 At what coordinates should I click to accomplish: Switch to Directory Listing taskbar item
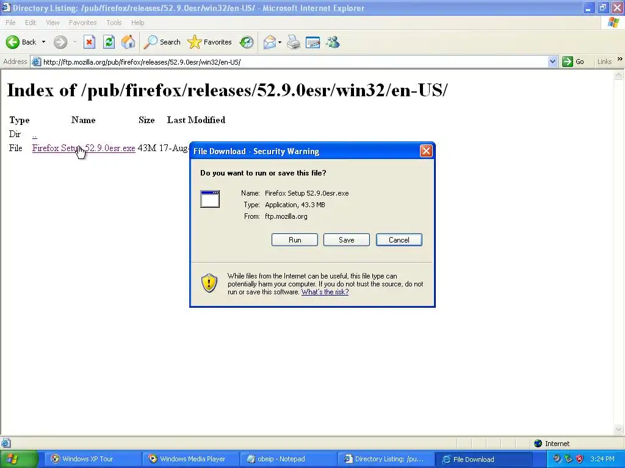[386, 459]
